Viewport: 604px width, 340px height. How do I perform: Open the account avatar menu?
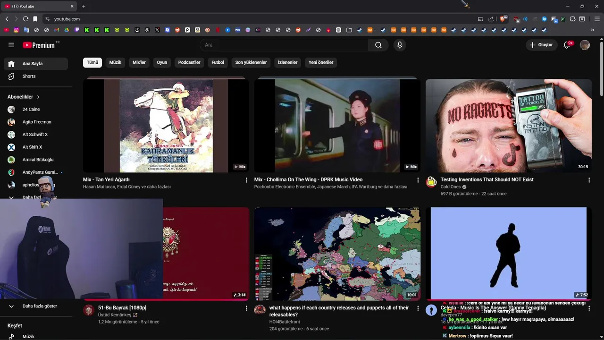pos(585,45)
